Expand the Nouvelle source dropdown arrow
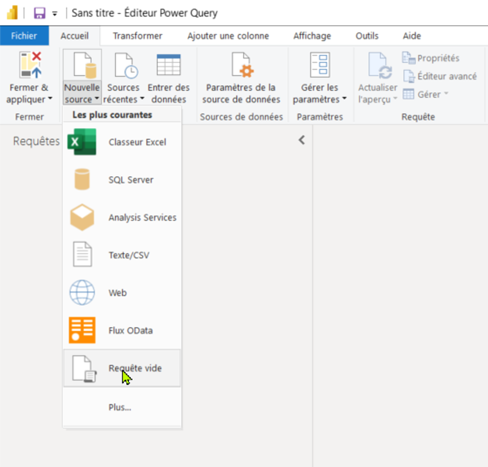The image size is (488, 467). coord(97,98)
